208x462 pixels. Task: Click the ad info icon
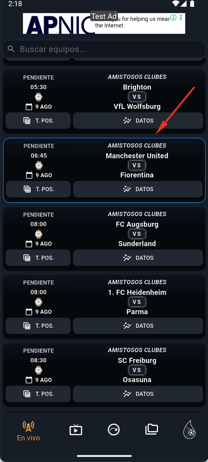pos(173,18)
